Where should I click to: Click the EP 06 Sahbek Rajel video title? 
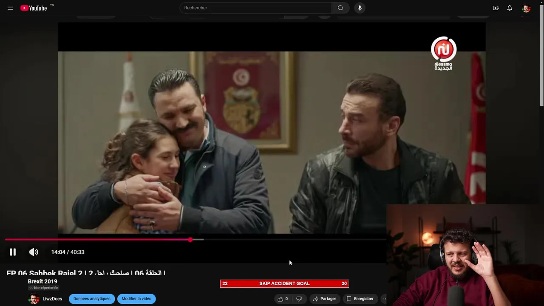pos(86,273)
